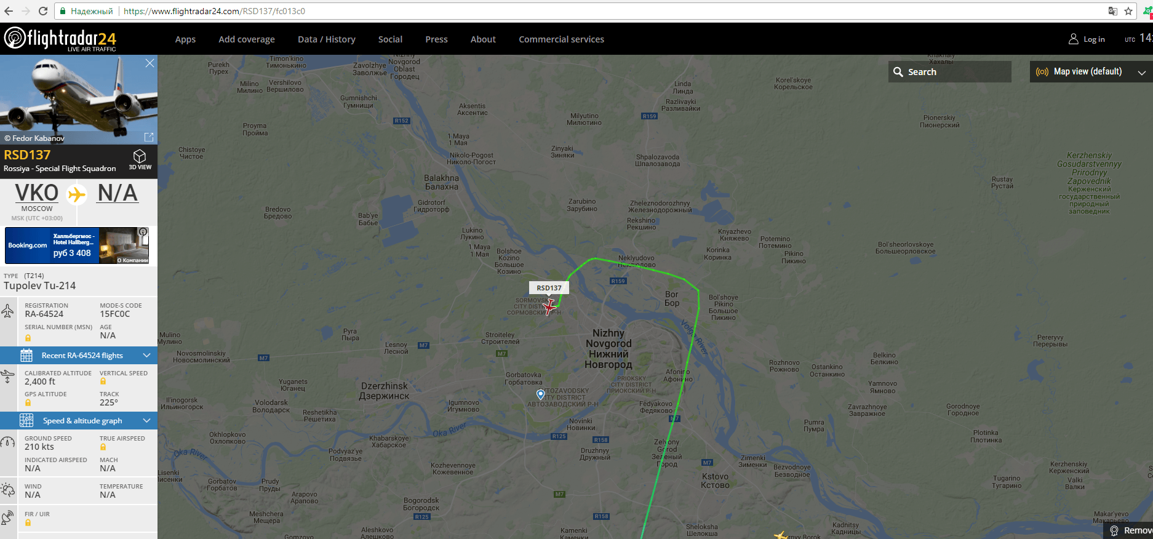Bookmark page with the star icon
The height and width of the screenshot is (539, 1153).
[x=1128, y=11]
